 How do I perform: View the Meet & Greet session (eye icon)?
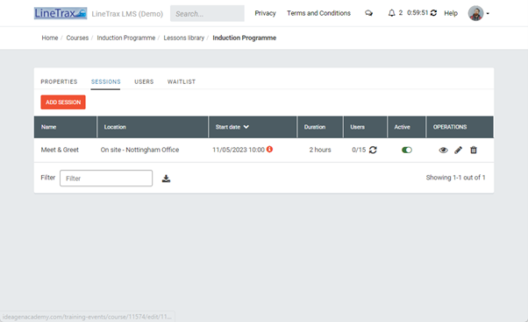point(443,150)
